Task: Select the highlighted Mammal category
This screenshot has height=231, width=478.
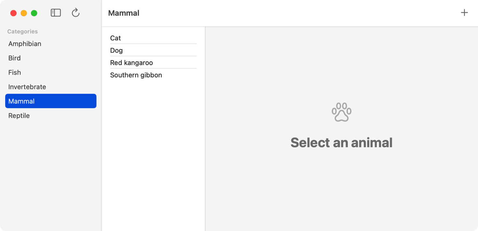Action: [51, 101]
